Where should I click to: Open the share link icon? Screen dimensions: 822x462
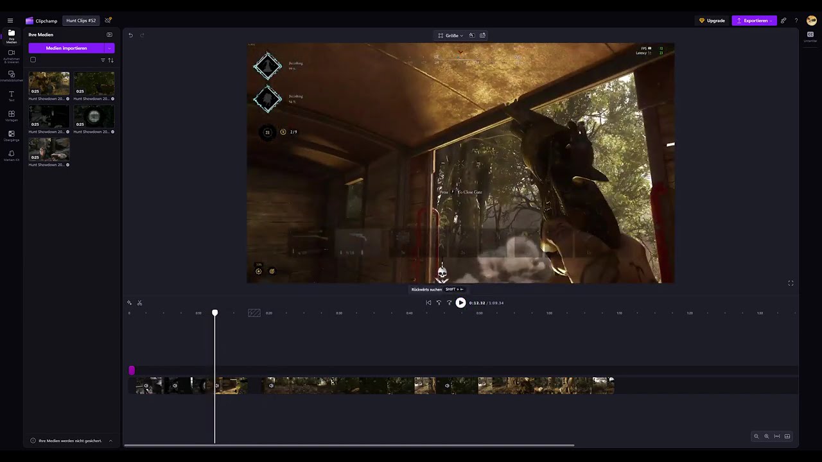point(783,21)
